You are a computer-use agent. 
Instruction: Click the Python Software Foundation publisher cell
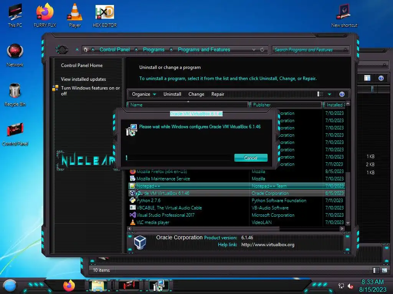pyautogui.click(x=279, y=201)
